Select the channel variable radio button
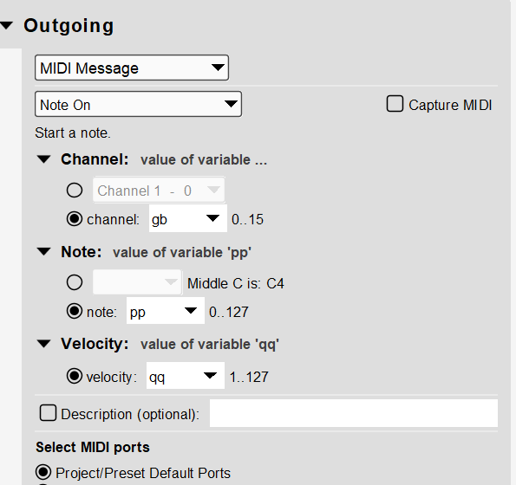This screenshot has height=485, width=516. 75,219
